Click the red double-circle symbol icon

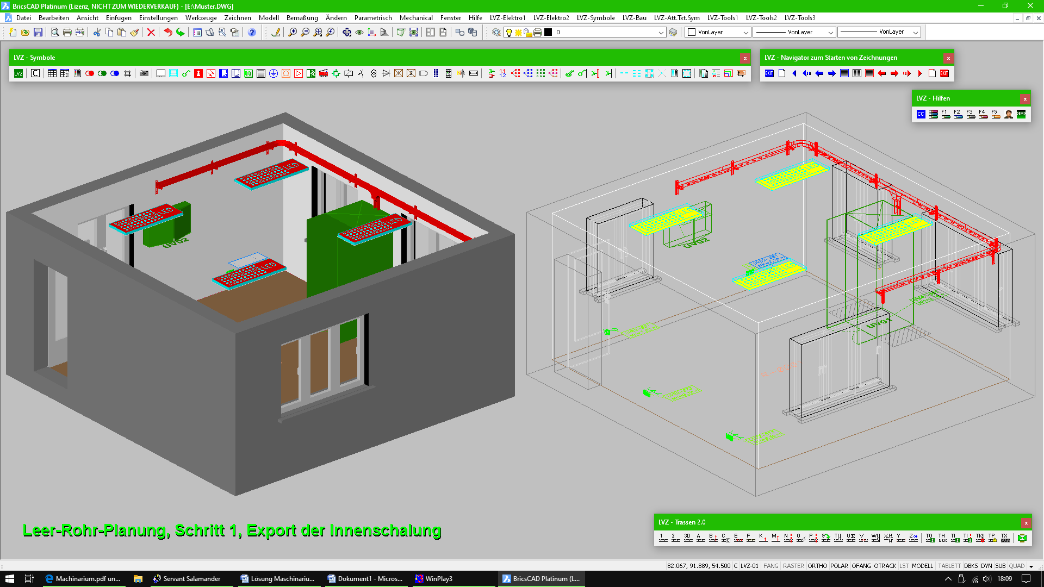point(90,73)
